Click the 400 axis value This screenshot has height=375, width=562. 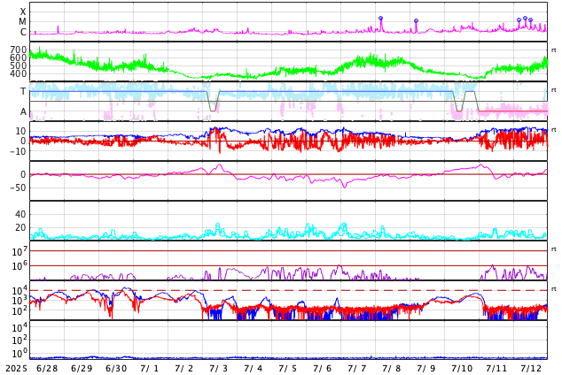(x=19, y=73)
